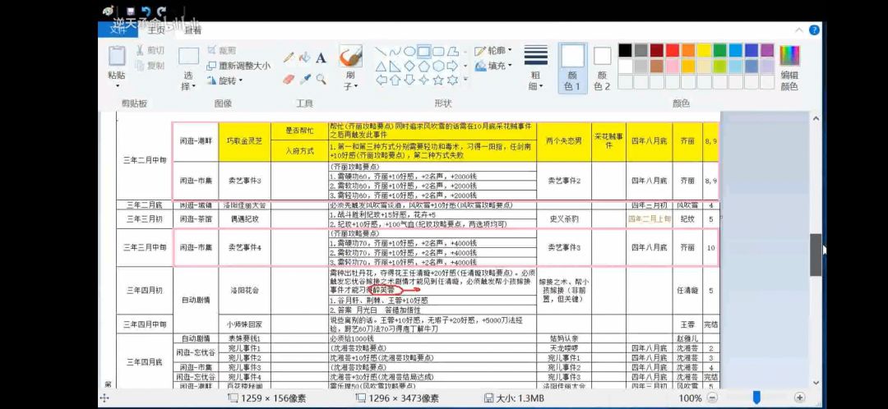
Task: Select 颜色 2 (Color 2) box
Action: [603, 68]
